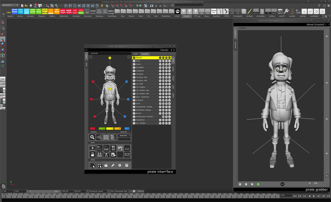Switch to the Deformation shelf tab
Image resolution: width=331 pixels, height=202 pixels.
[x=64, y=16]
